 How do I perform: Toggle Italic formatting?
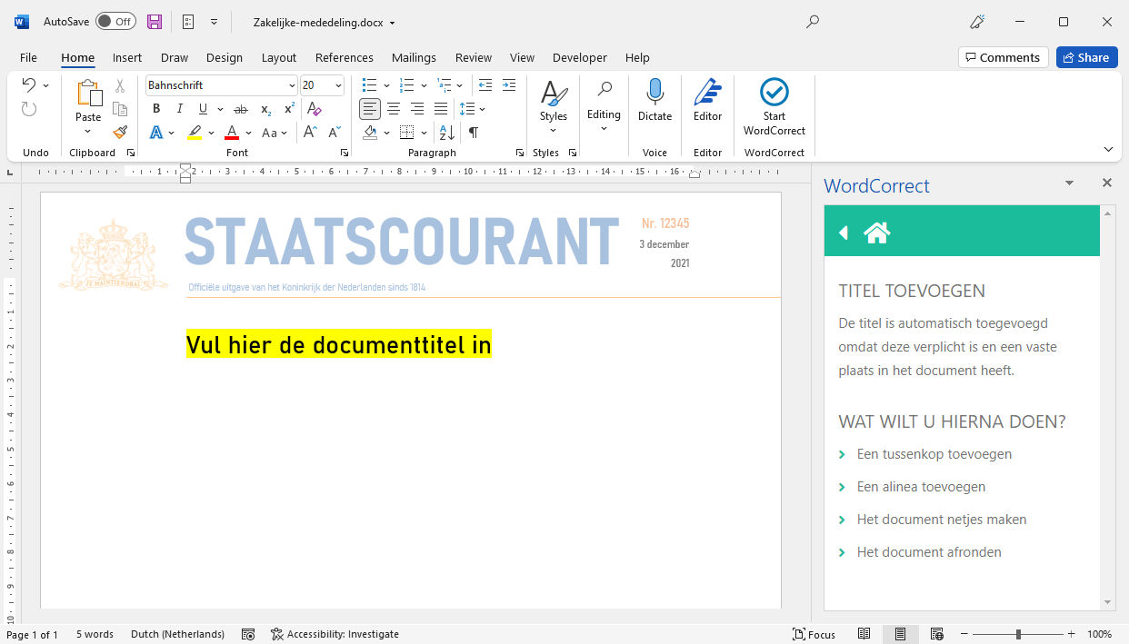coord(180,109)
